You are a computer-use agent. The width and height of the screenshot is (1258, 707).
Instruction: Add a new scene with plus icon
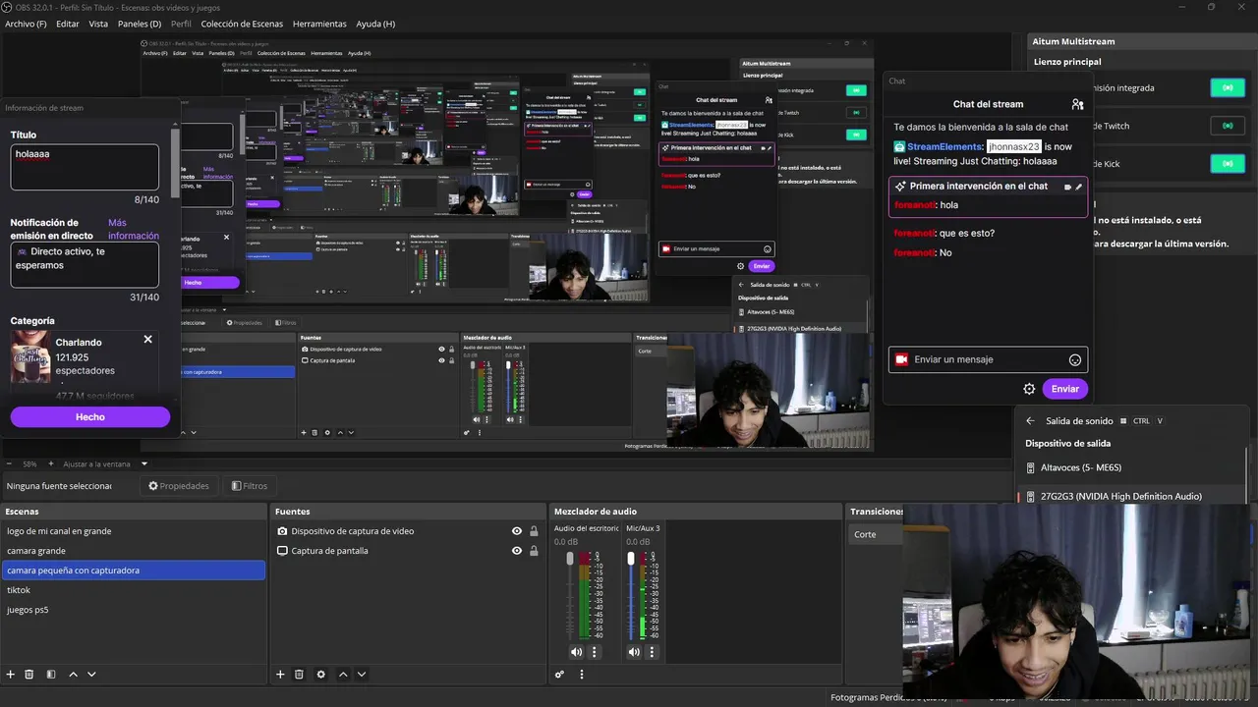point(11,675)
